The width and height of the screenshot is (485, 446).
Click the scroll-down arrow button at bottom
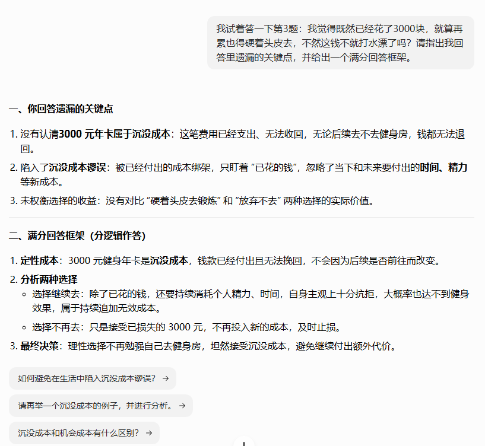click(244, 442)
